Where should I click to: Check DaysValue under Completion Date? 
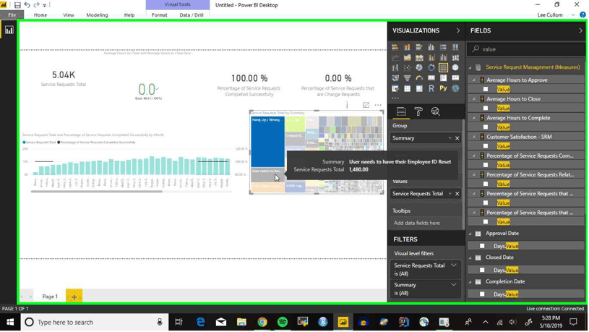tap(482, 294)
